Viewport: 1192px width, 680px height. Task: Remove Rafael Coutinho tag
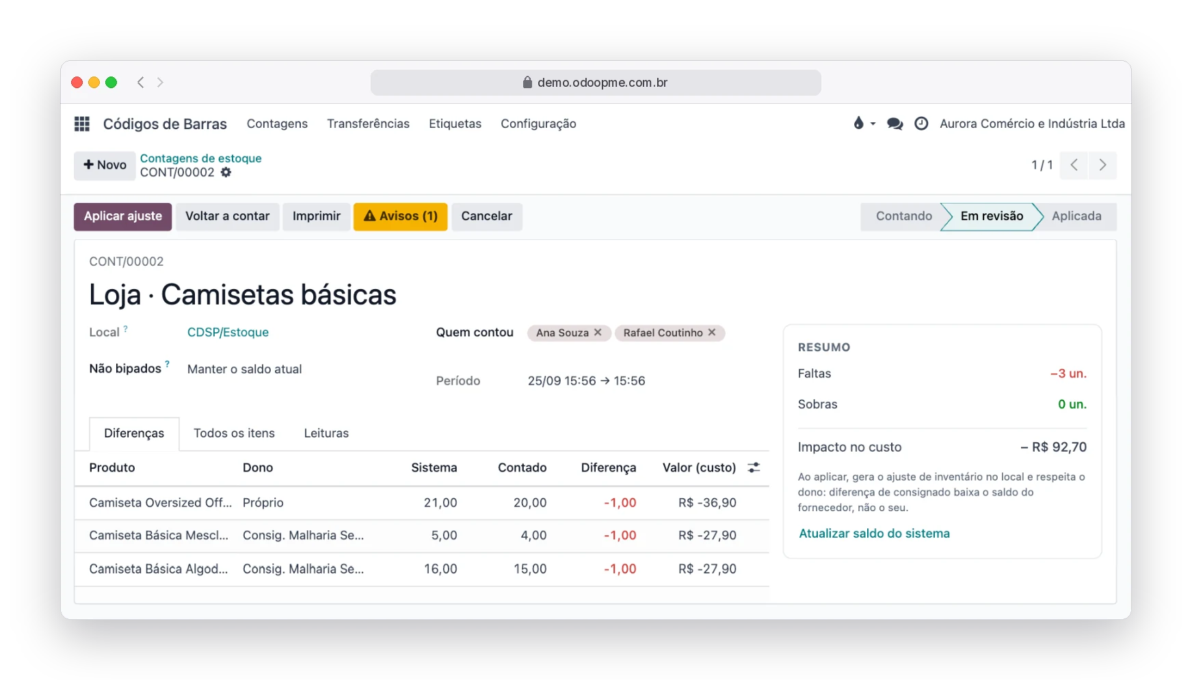pos(712,332)
